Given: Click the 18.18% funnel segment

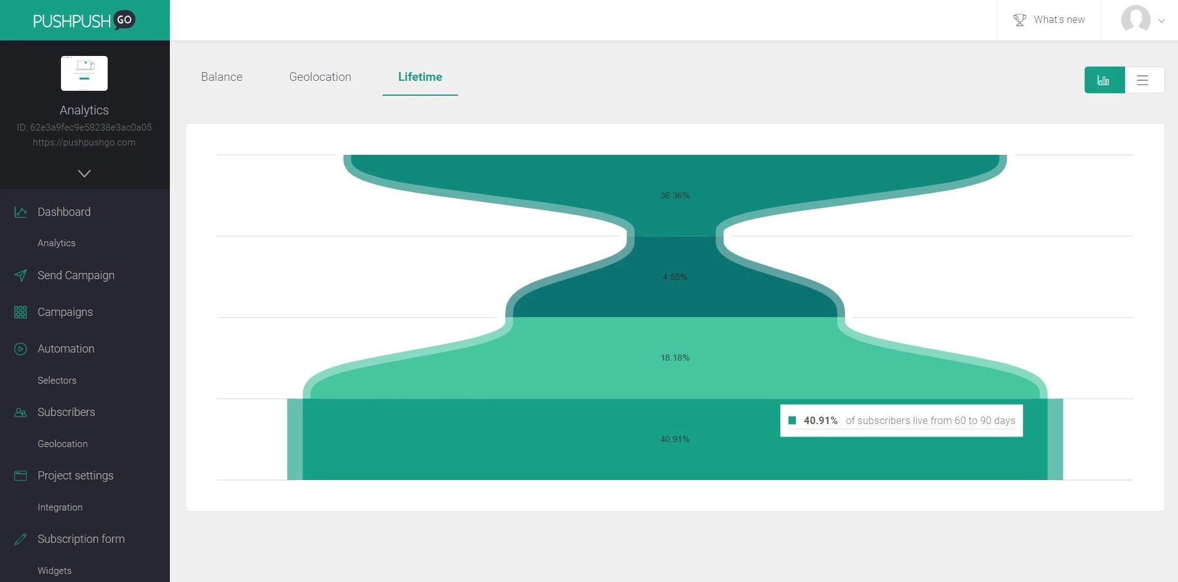Looking at the screenshot, I should coord(675,358).
